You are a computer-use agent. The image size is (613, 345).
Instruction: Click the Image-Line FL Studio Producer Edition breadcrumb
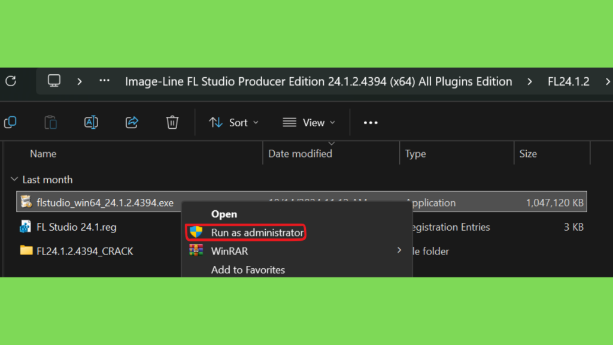[318, 81]
